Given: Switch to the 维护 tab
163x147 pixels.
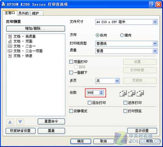Looking at the screenshot, I should (37, 13).
